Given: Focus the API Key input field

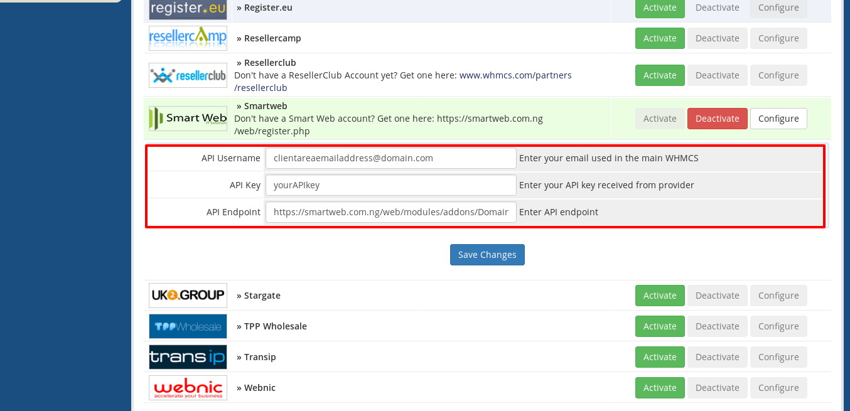Looking at the screenshot, I should coord(390,185).
